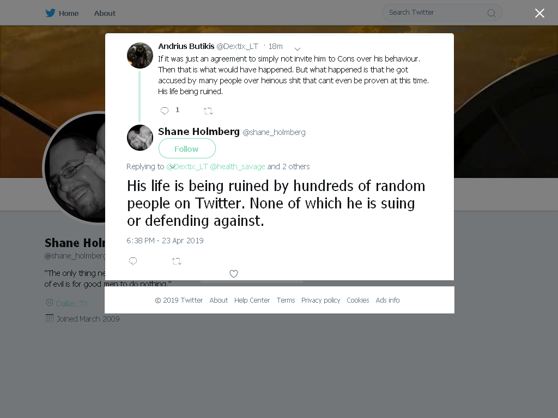Open the Privacy policy footer link
The height and width of the screenshot is (418, 558).
coord(320,300)
